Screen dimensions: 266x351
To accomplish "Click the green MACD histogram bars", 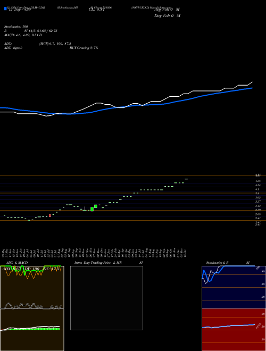I will tap(35, 329).
